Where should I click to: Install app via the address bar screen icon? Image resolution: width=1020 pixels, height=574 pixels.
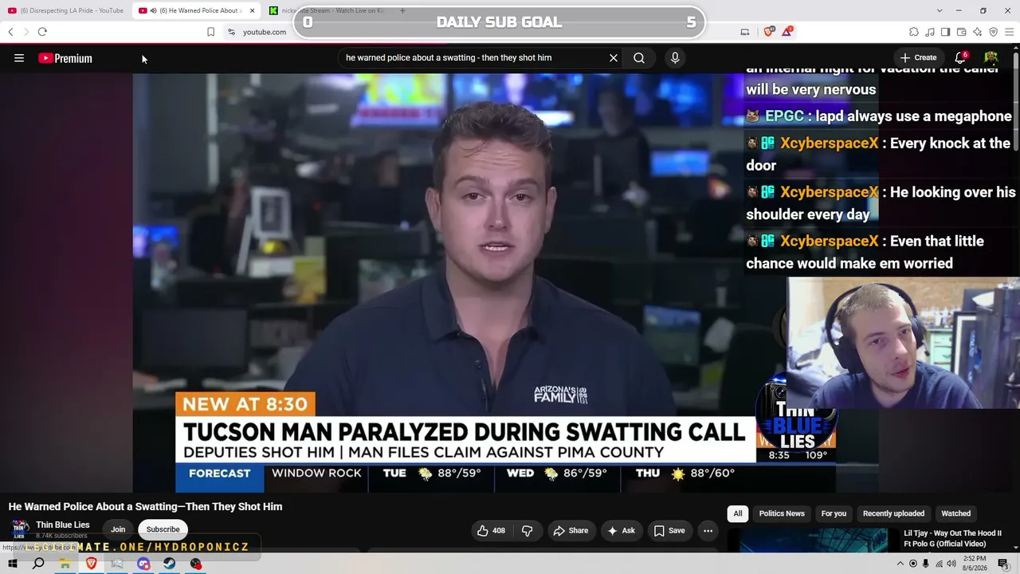click(745, 32)
